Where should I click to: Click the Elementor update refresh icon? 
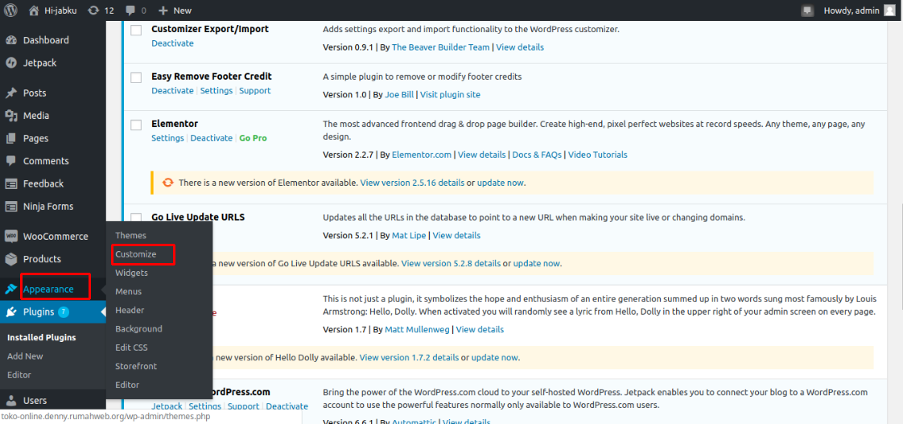tap(167, 183)
